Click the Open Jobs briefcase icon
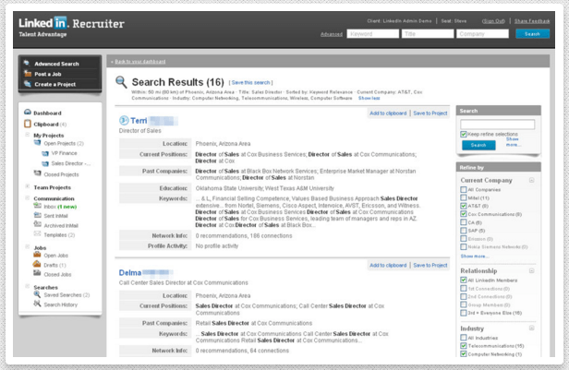 point(37,255)
